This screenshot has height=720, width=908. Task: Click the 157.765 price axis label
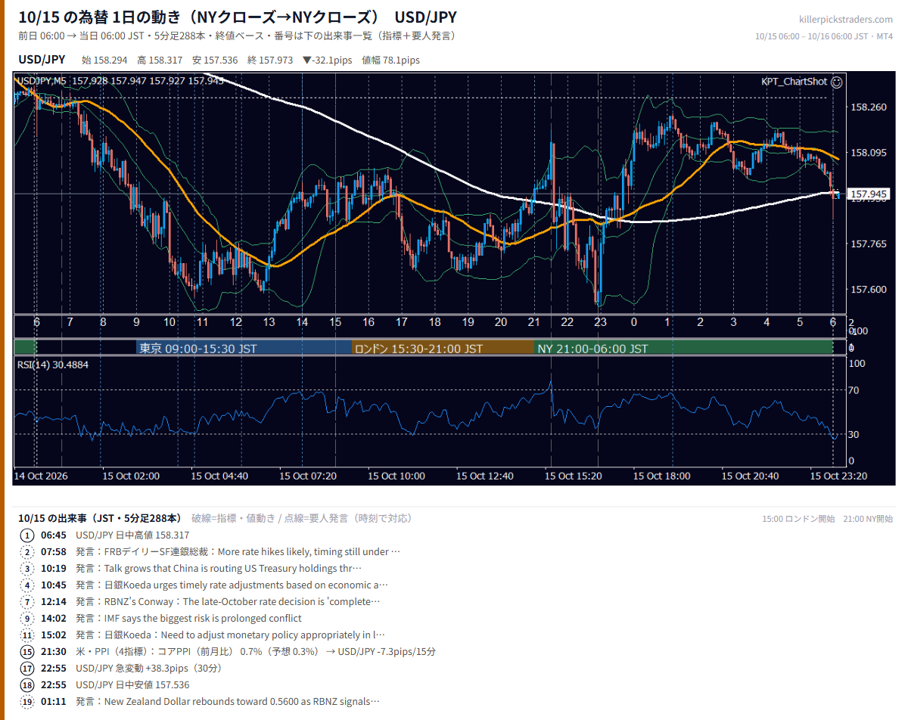coord(869,244)
